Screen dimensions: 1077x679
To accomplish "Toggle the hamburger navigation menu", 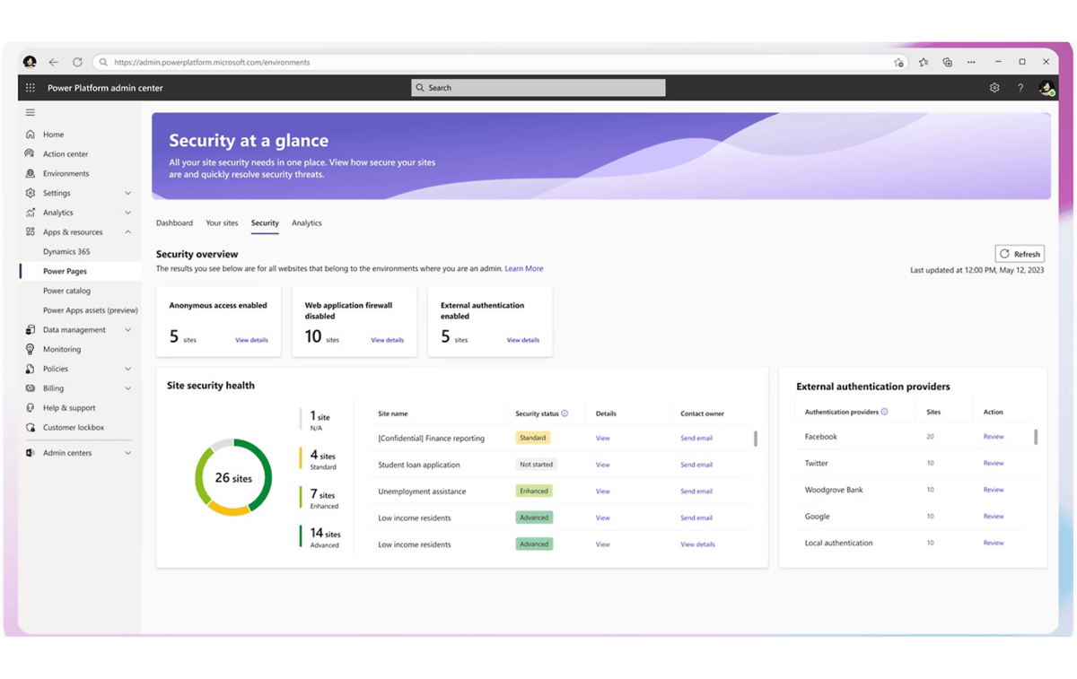I will [31, 112].
